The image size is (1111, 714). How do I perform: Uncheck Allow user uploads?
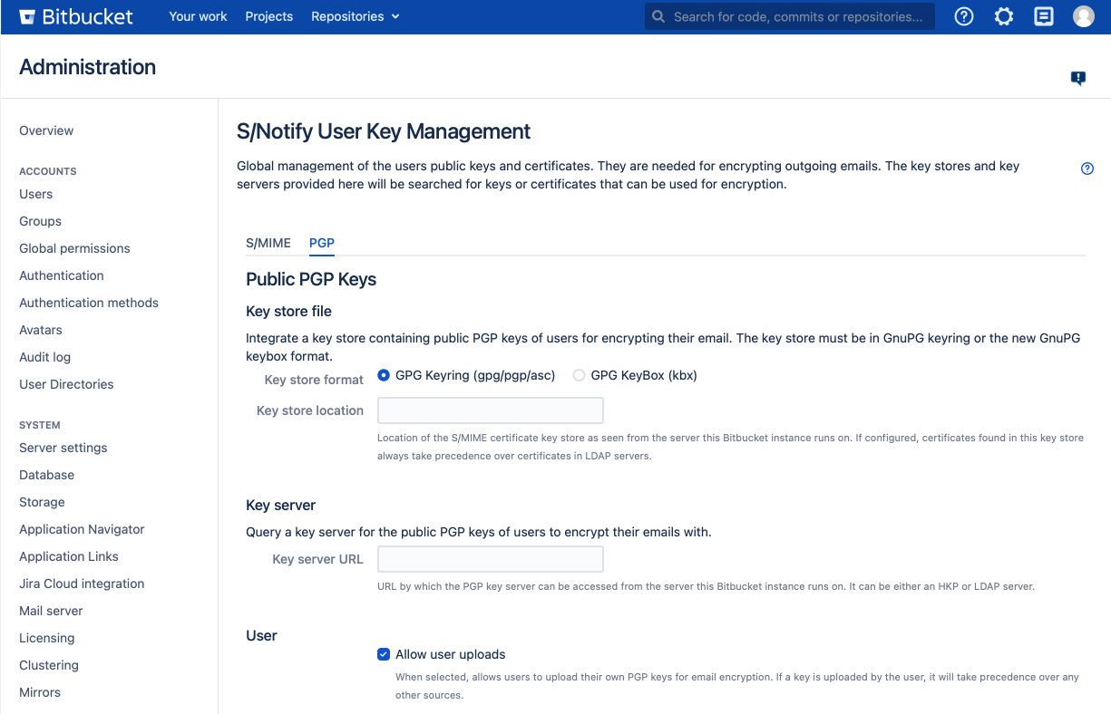(384, 654)
